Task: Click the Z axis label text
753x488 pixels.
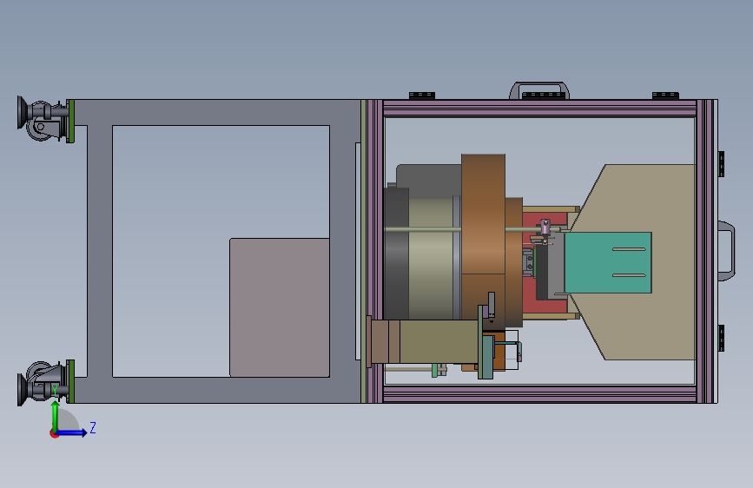Action: pyautogui.click(x=93, y=427)
